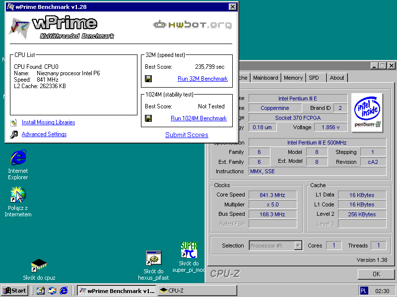Save the 1024M benchmark score floppy icon
This screenshot has height=297, width=397.
(148, 118)
